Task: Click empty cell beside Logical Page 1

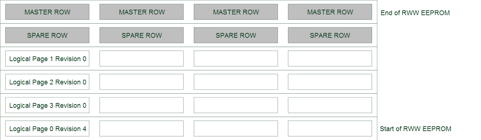Action: 142,59
